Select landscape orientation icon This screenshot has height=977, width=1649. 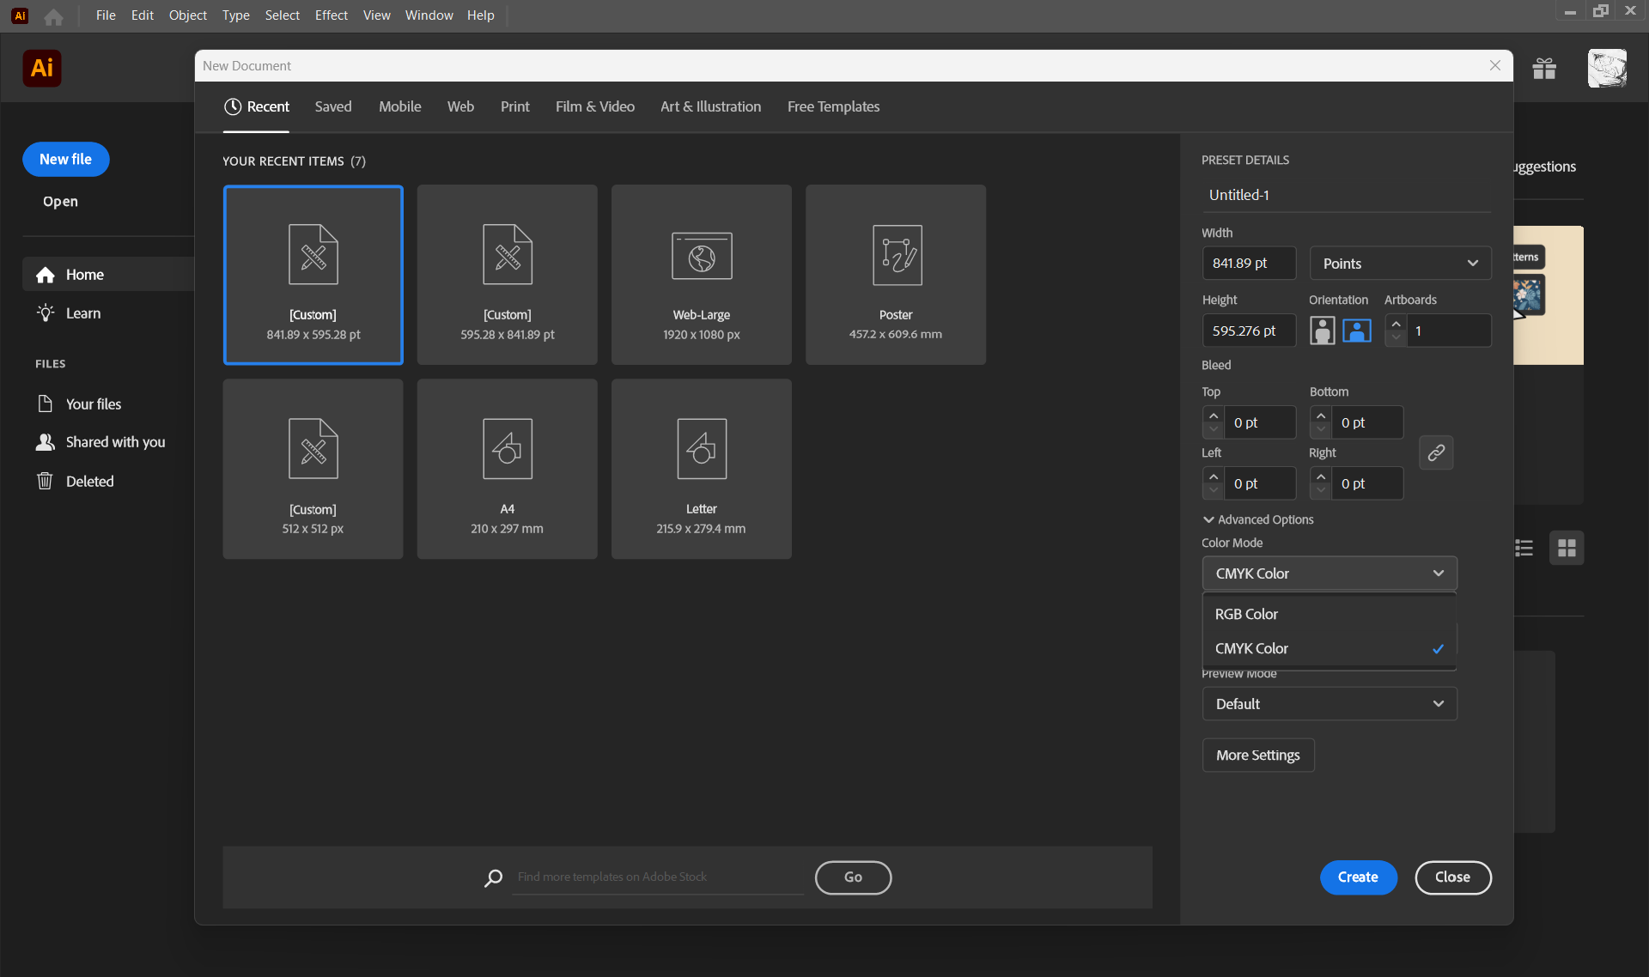[1357, 331]
